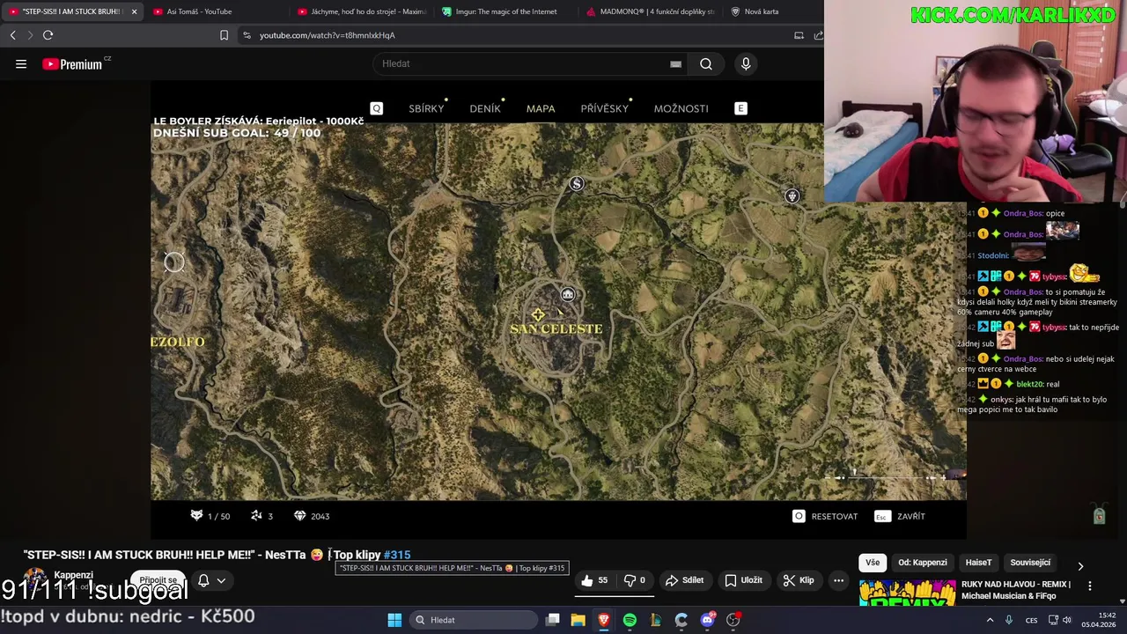Screen dimensions: 1127x634
Task: Show hidden system tray icons chevron
Action: [990, 620]
